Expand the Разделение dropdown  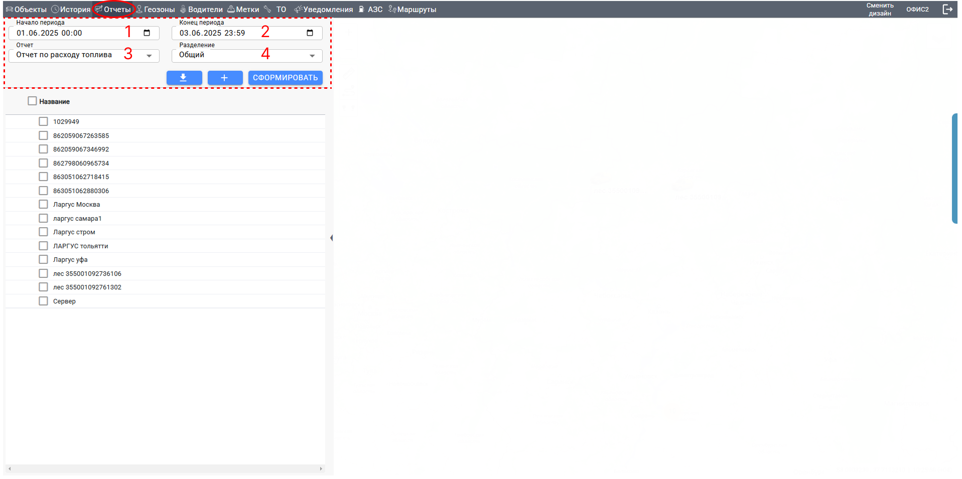(312, 56)
